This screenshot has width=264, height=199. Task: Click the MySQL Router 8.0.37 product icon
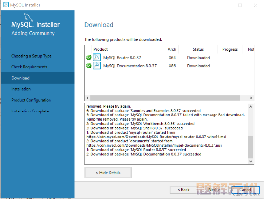[x=97, y=57]
